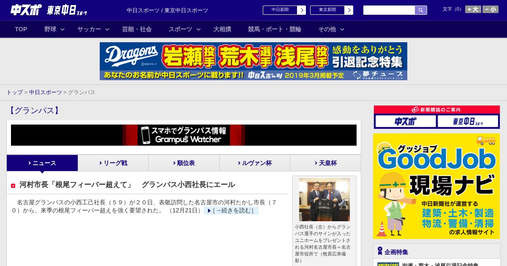
Task: Open the Grampus Watcher banner
Action: tap(184, 135)
